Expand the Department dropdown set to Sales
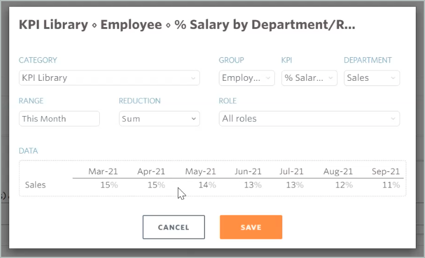The height and width of the screenshot is (258, 425). 371,78
